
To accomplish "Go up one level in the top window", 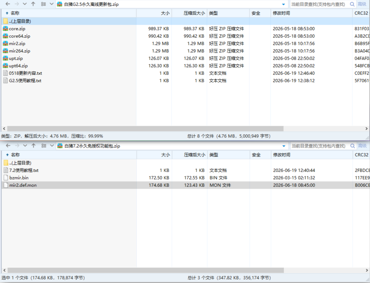I will [33, 4].
